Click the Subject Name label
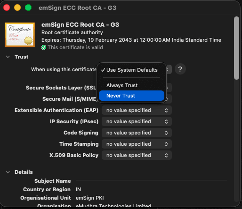242x209 pixels. [53, 181]
